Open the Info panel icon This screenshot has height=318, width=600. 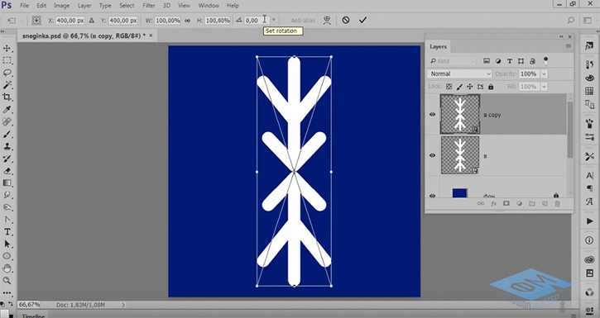pos(589,240)
